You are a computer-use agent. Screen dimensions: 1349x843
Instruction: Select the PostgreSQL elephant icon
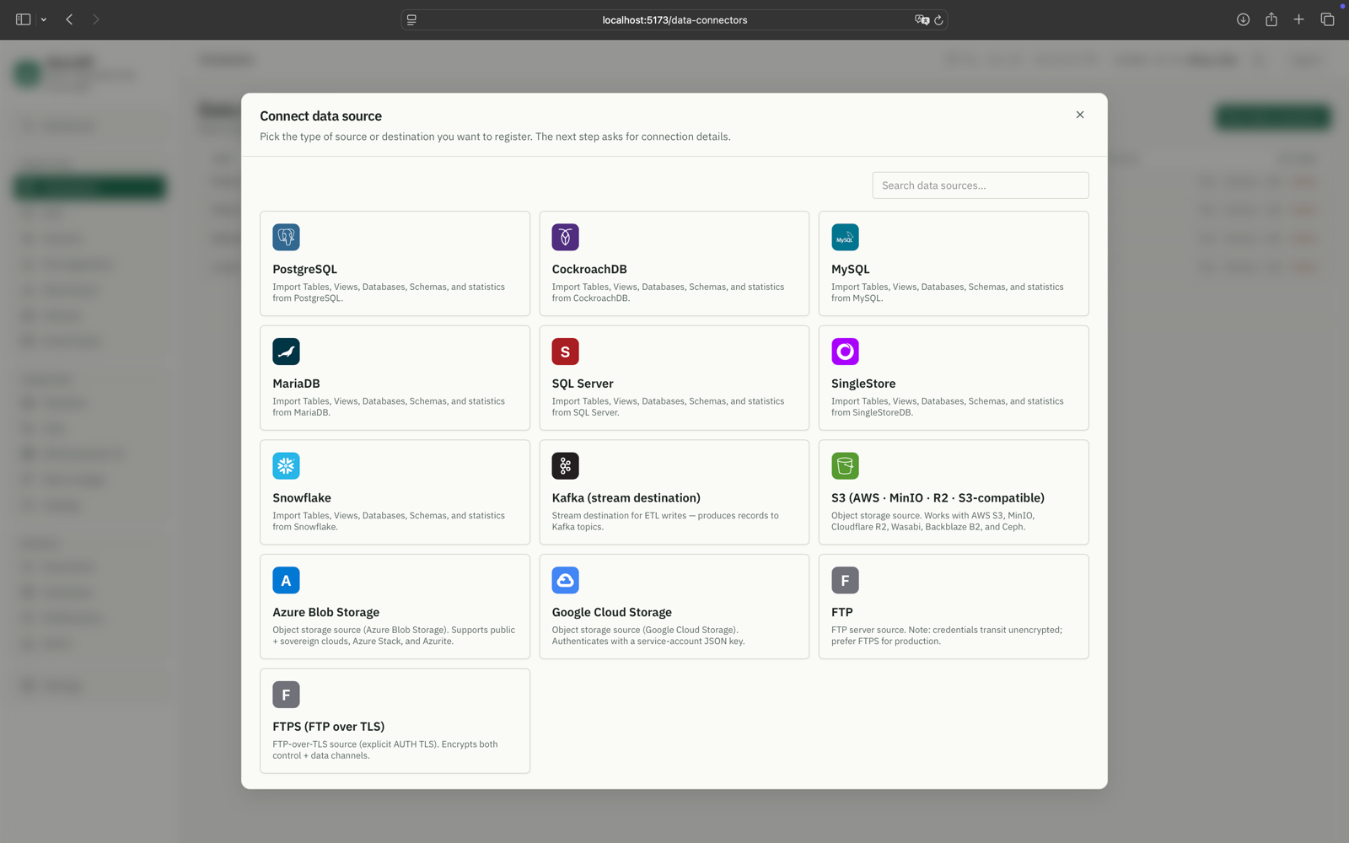point(286,237)
